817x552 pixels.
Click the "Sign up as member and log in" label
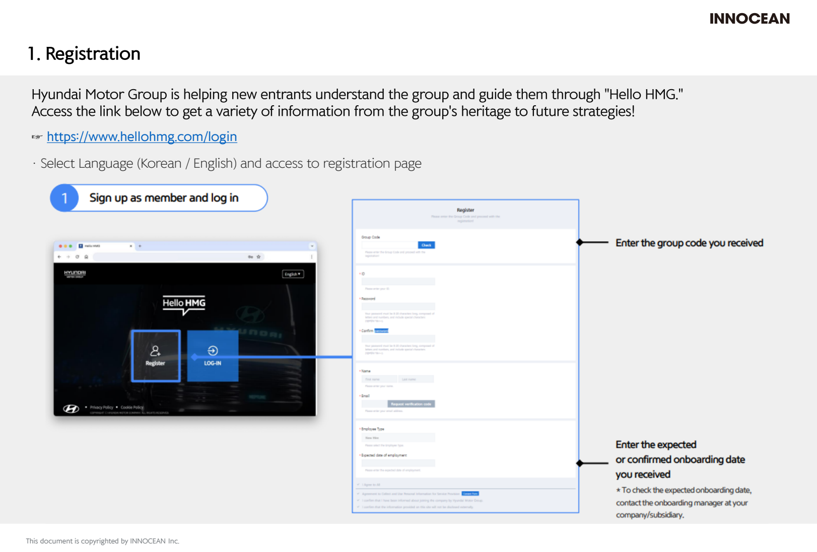tap(164, 198)
